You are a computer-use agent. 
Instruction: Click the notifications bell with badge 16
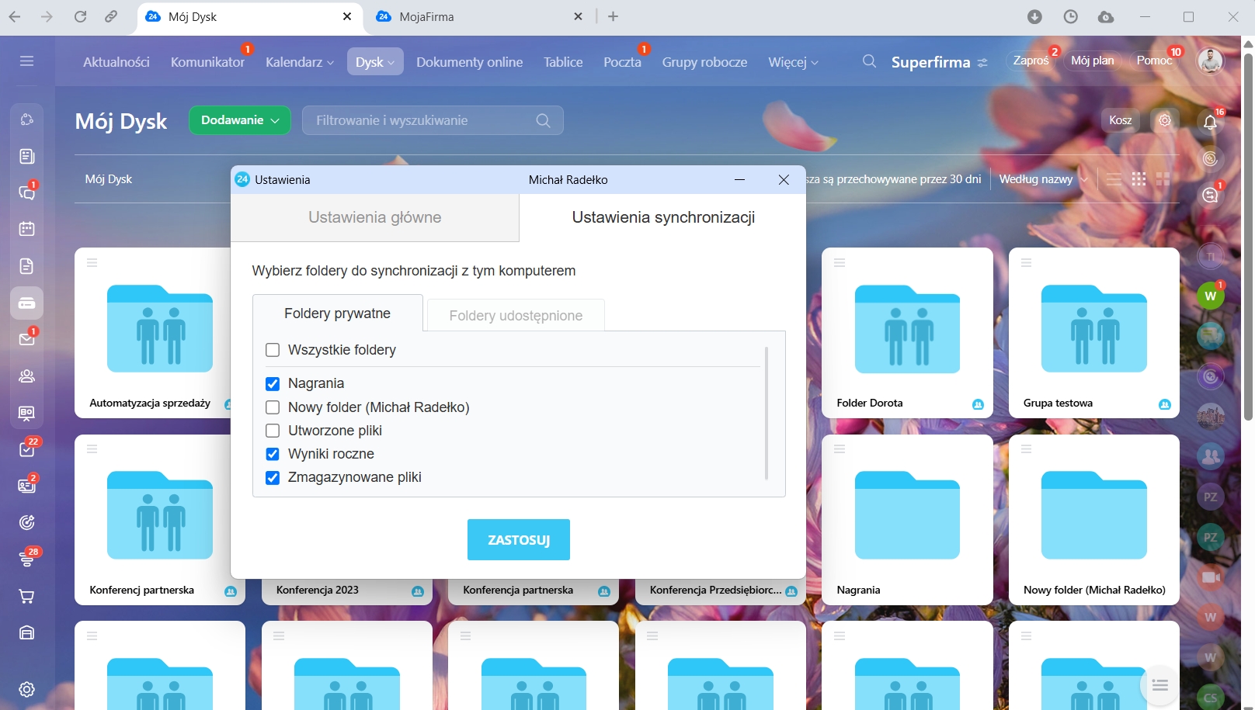pyautogui.click(x=1210, y=122)
